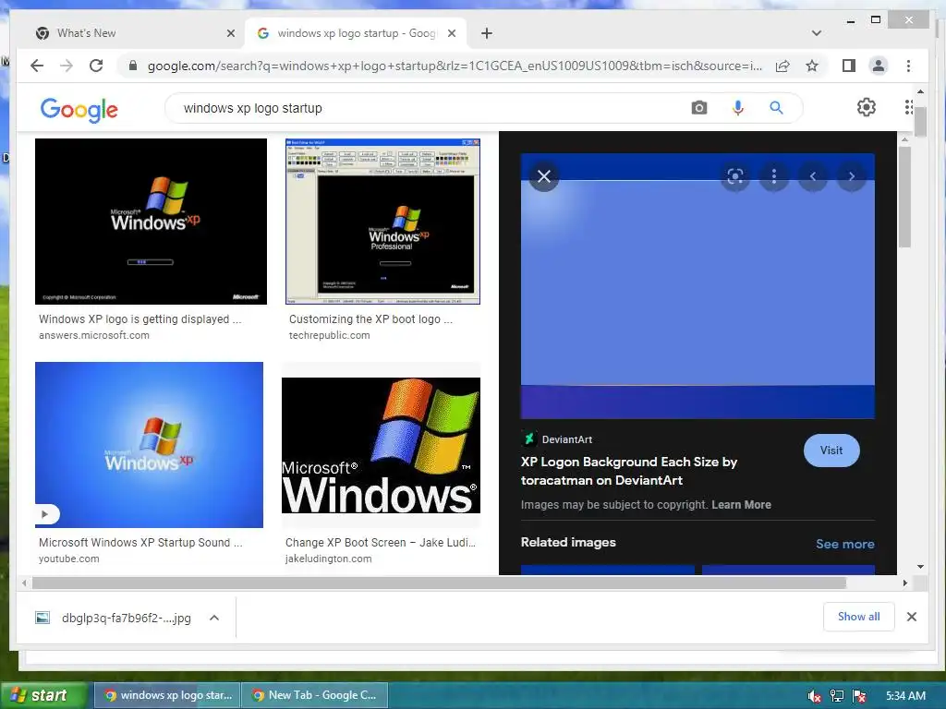This screenshot has height=709, width=946.
Task: Click the blue magnifier search button
Action: click(776, 108)
